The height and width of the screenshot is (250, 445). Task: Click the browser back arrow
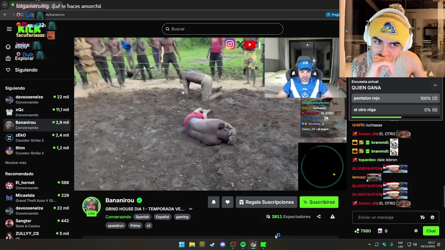point(5,15)
